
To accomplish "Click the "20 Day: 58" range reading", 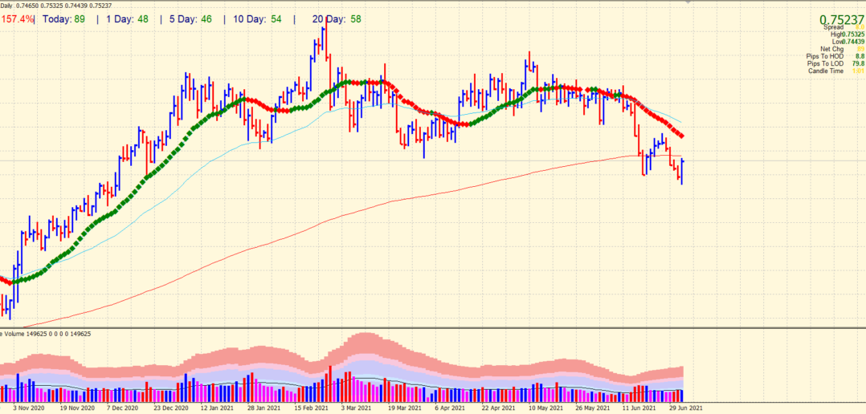I will (337, 19).
